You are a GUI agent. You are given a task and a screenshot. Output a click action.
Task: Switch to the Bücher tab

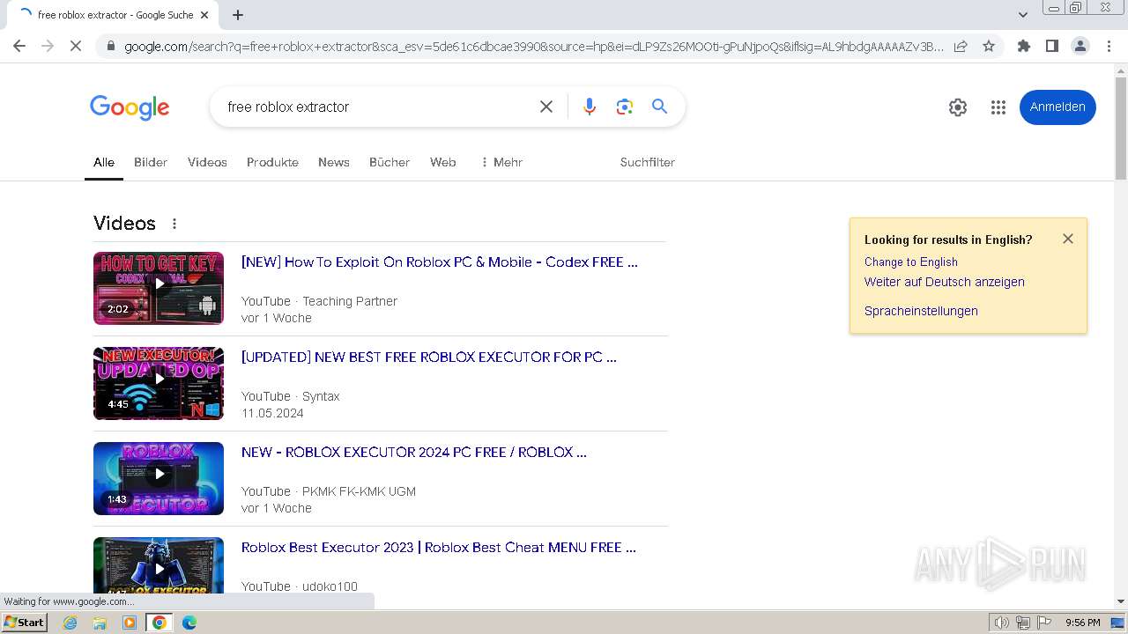[x=390, y=162]
